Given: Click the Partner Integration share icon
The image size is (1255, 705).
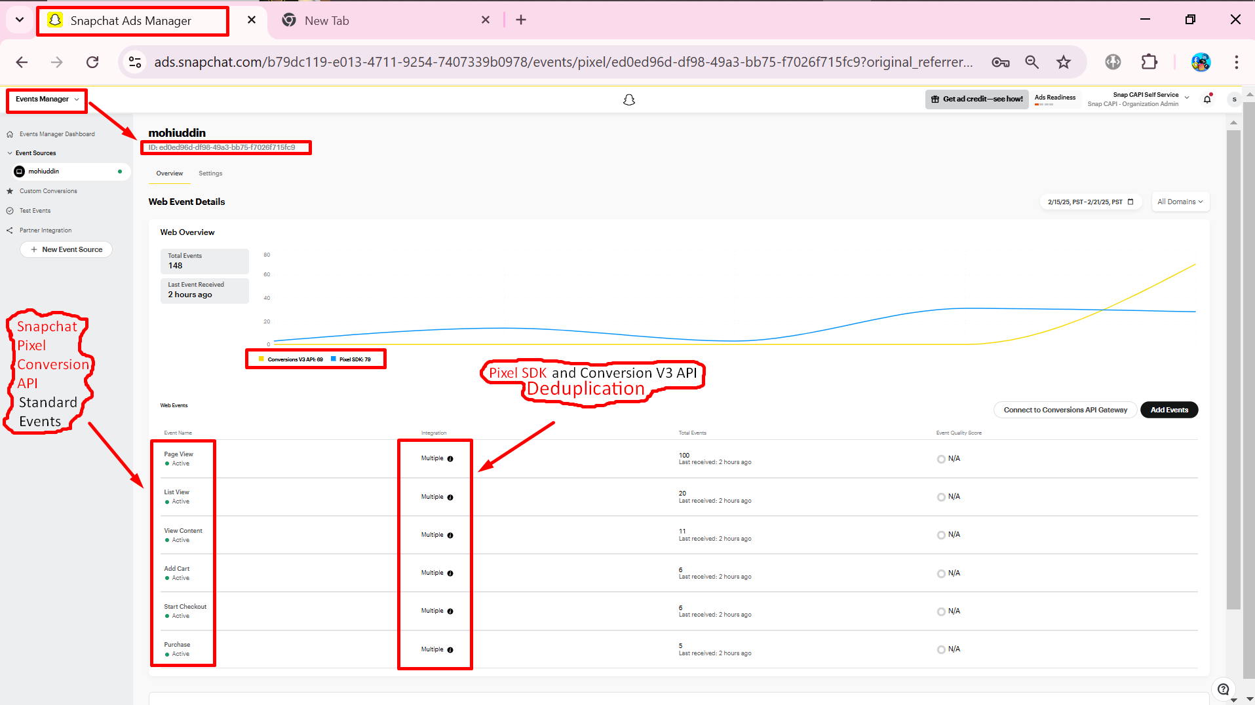Looking at the screenshot, I should point(10,230).
